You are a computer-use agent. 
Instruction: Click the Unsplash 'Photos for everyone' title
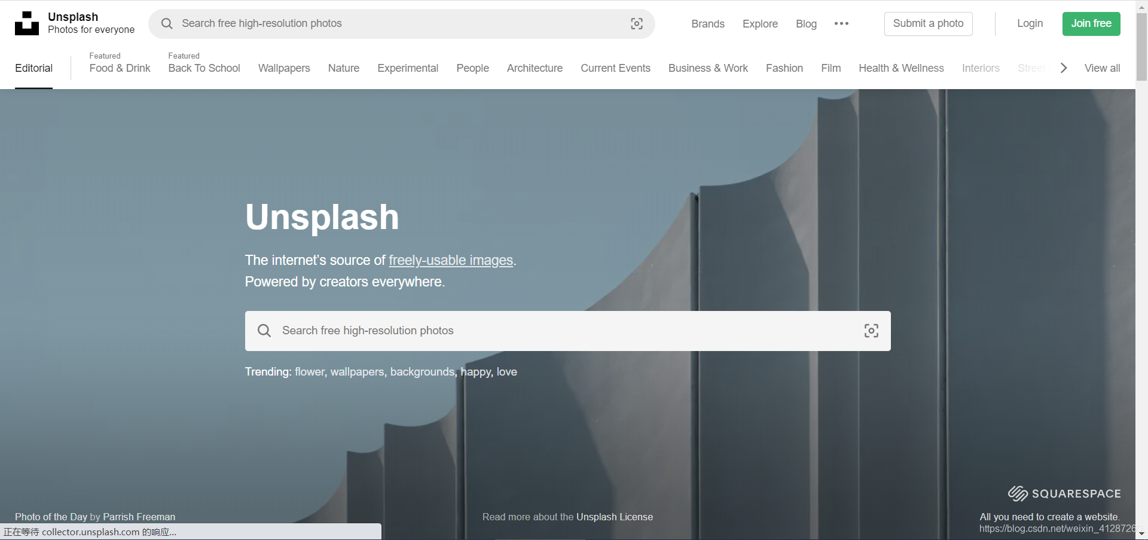coord(91,23)
